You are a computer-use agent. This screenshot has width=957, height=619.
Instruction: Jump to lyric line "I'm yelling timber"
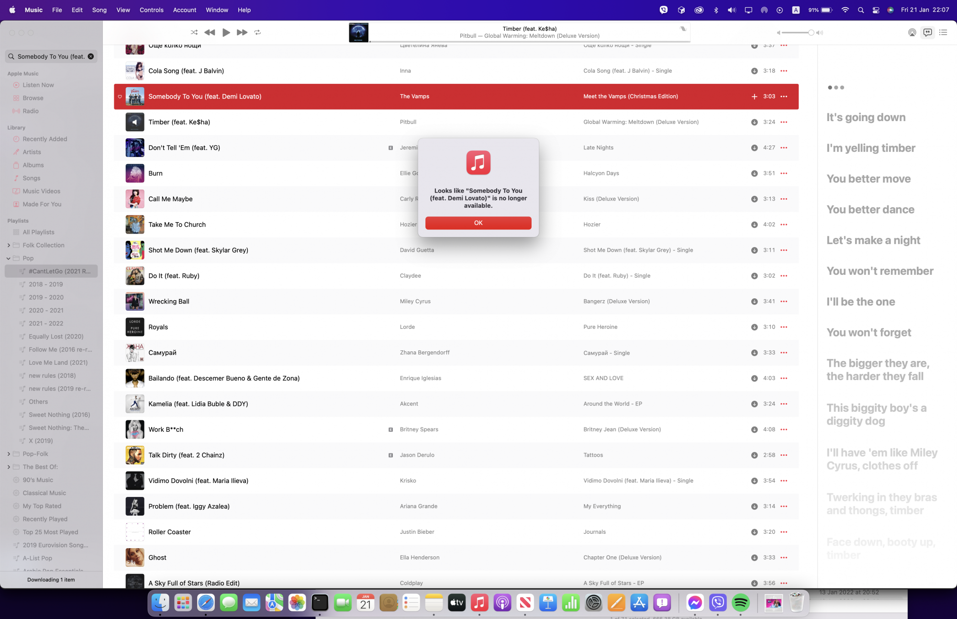click(x=870, y=148)
